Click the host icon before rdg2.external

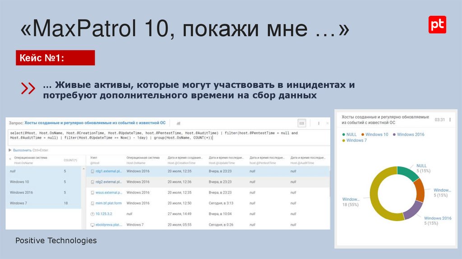[92, 182]
